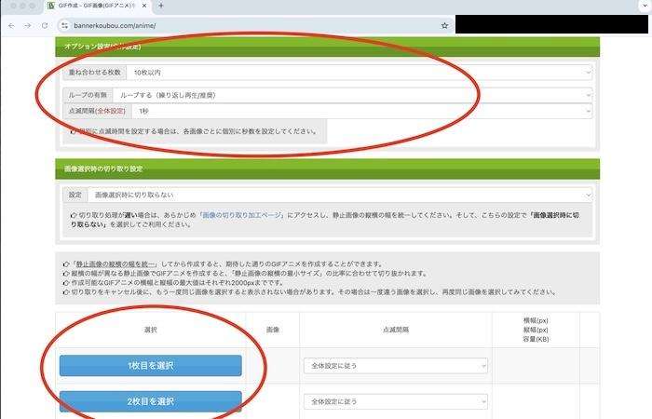Reload the page with the refresh icon

click(x=45, y=26)
